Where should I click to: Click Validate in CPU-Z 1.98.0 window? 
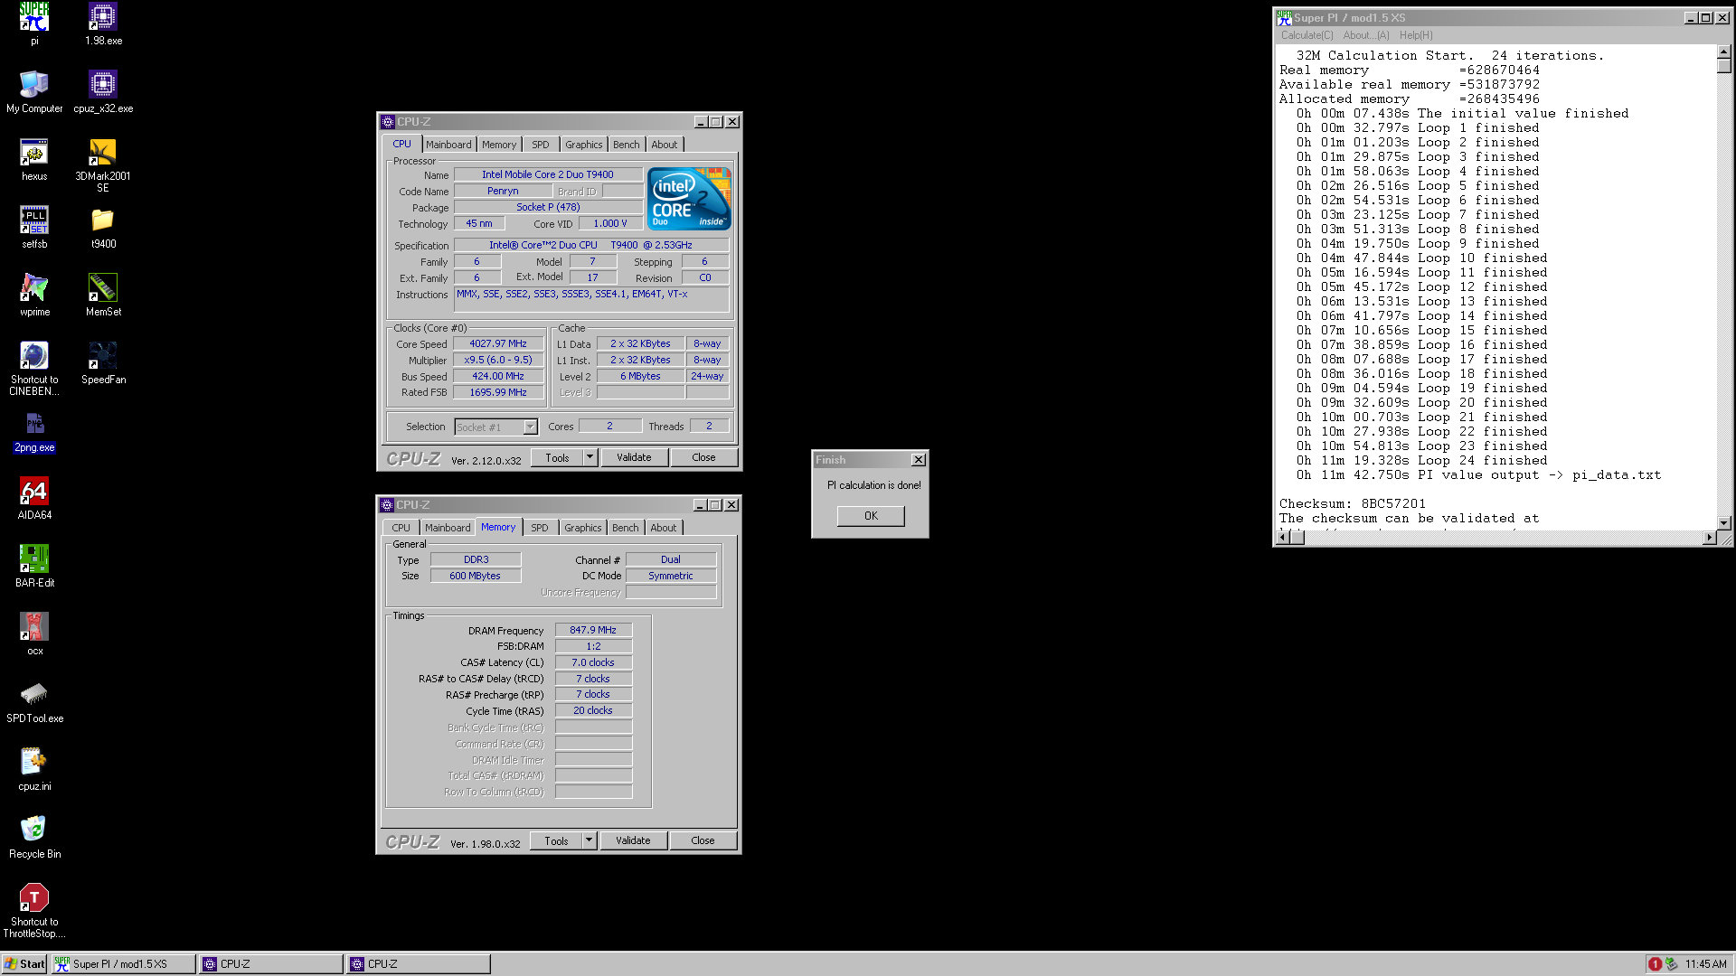pyautogui.click(x=633, y=840)
